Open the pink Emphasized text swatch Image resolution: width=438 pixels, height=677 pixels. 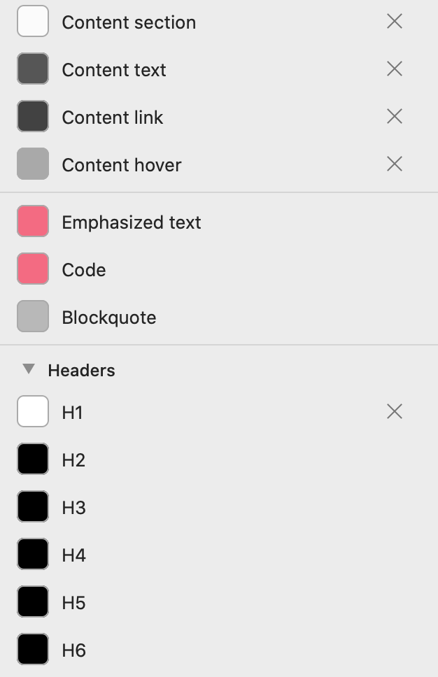tap(33, 222)
